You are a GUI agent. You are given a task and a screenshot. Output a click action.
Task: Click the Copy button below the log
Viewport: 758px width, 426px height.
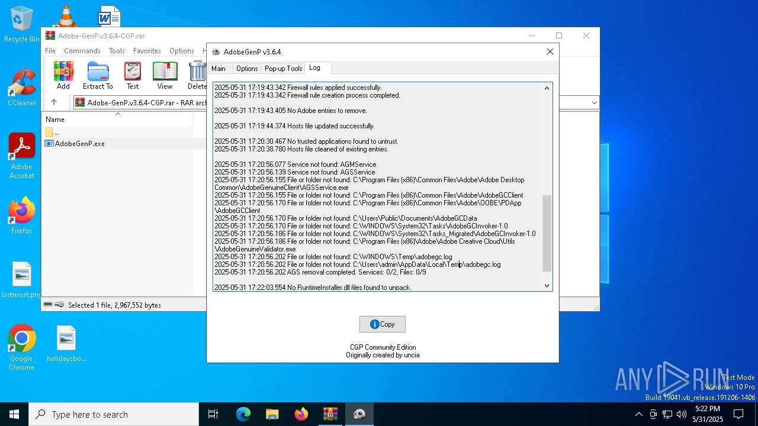pos(382,324)
